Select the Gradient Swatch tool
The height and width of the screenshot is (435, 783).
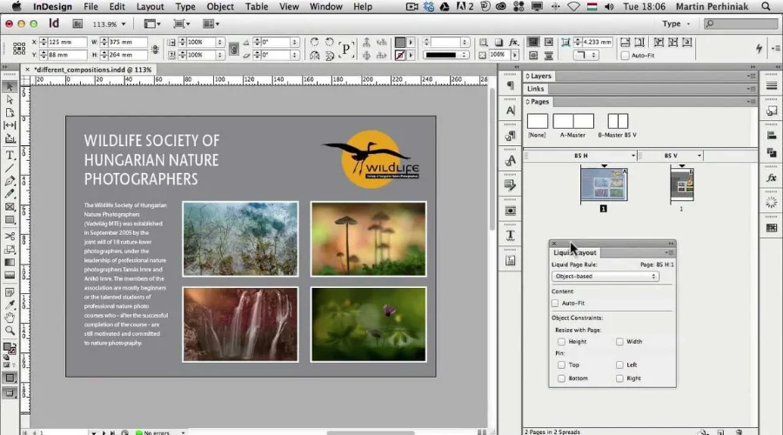pyautogui.click(x=10, y=262)
